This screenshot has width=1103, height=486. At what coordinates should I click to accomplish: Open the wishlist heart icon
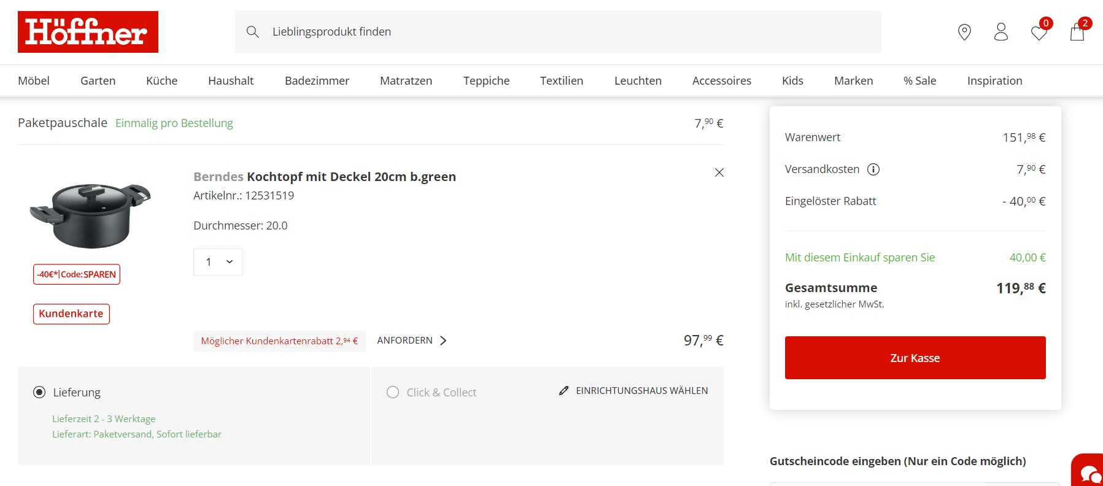pos(1039,33)
